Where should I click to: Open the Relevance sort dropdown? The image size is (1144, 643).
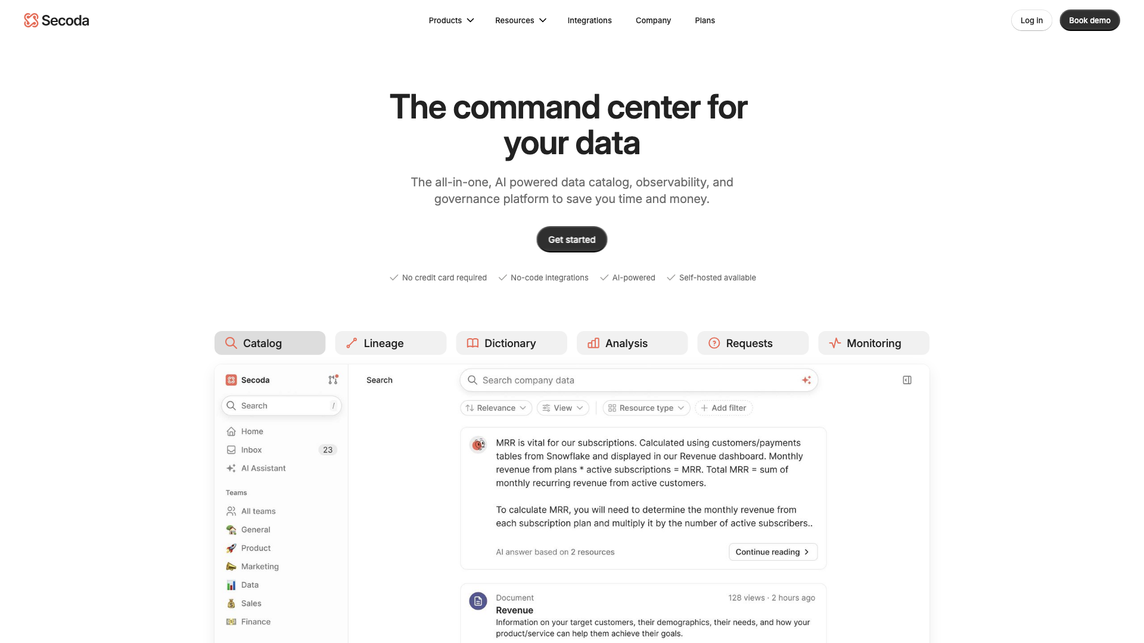click(x=496, y=407)
